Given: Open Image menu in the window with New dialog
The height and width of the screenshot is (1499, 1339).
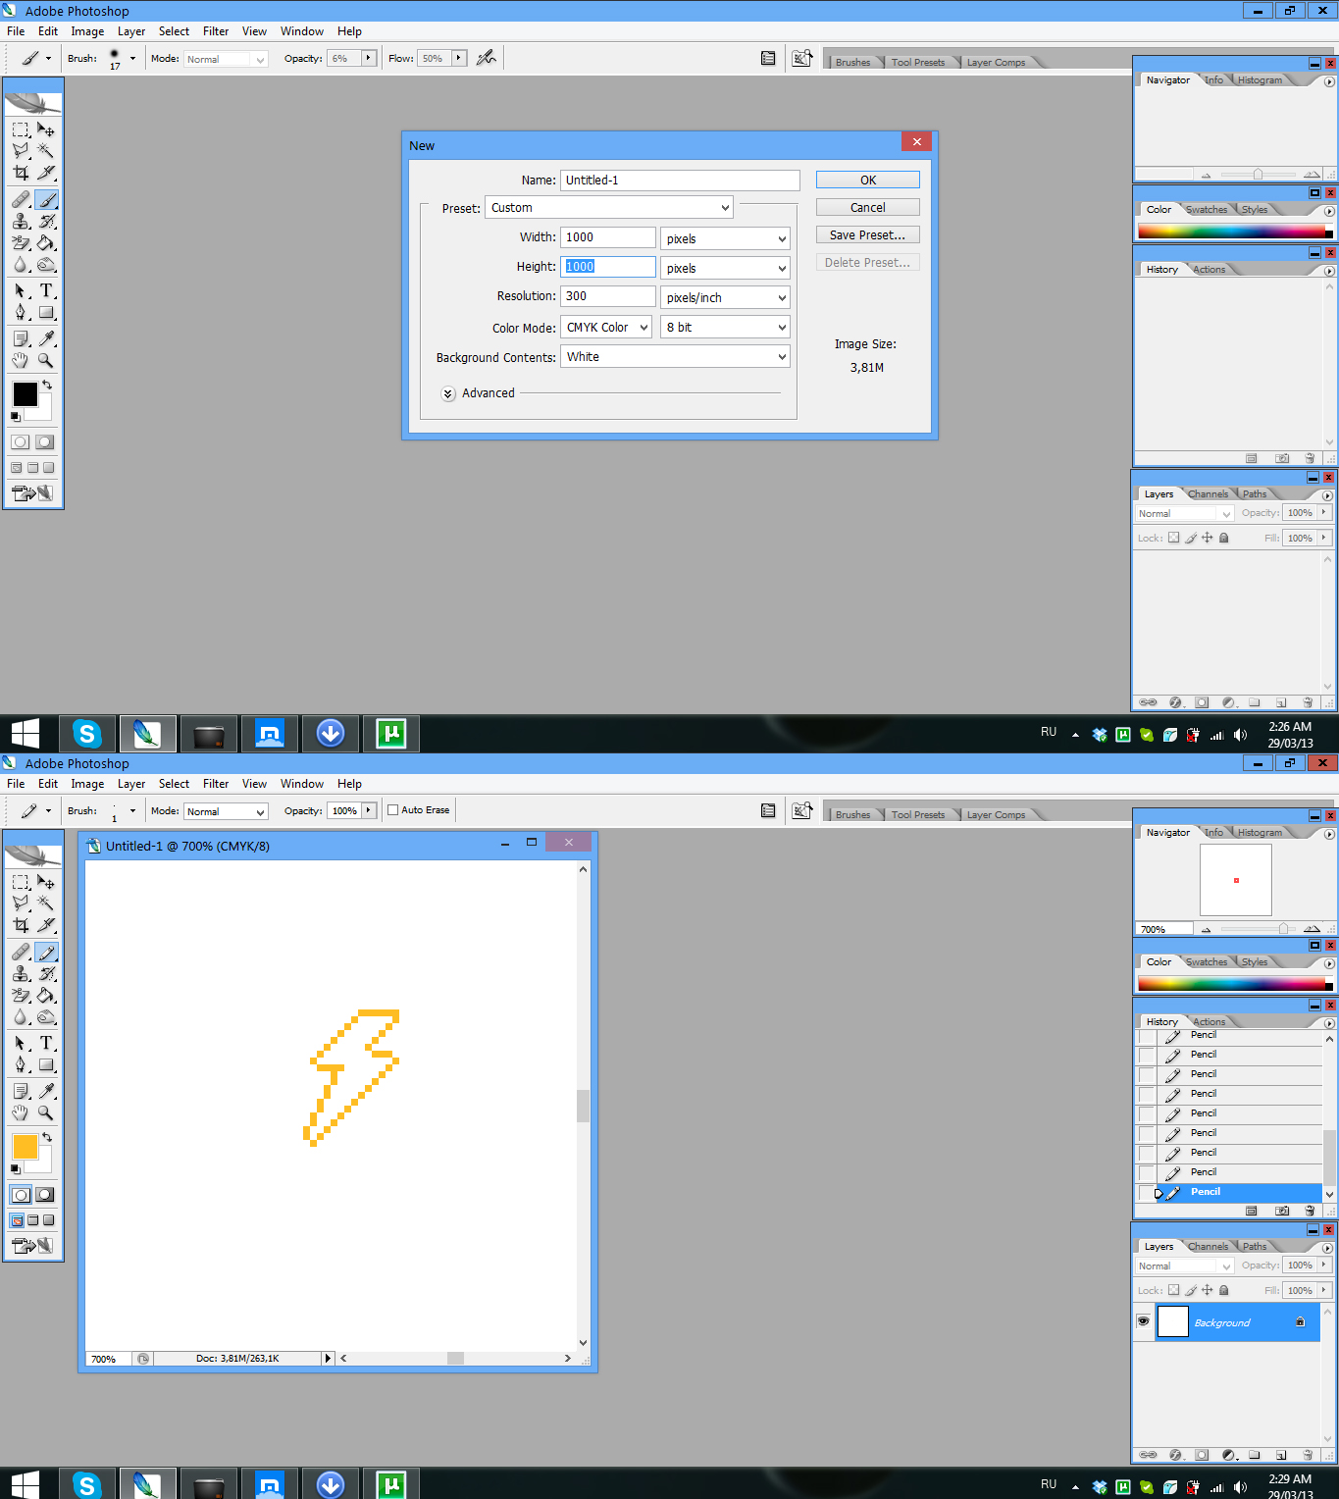Looking at the screenshot, I should [87, 31].
